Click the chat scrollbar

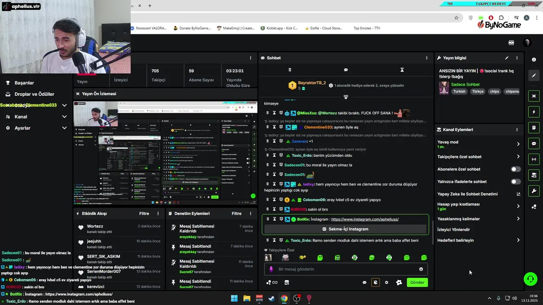[x=432, y=232]
